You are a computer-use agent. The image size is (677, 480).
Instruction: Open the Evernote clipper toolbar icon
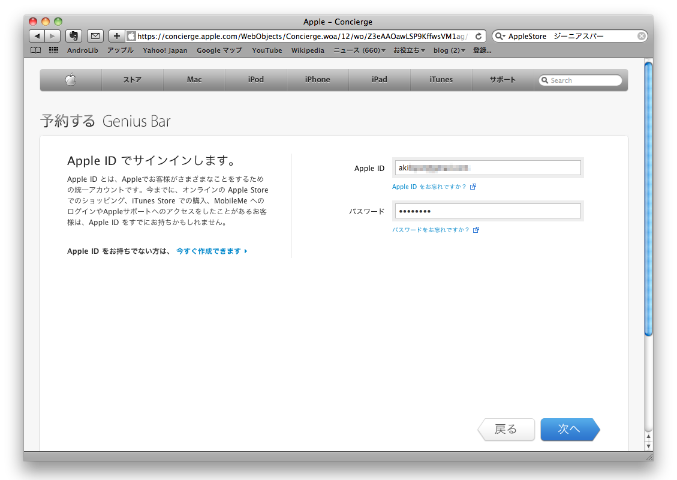74,36
